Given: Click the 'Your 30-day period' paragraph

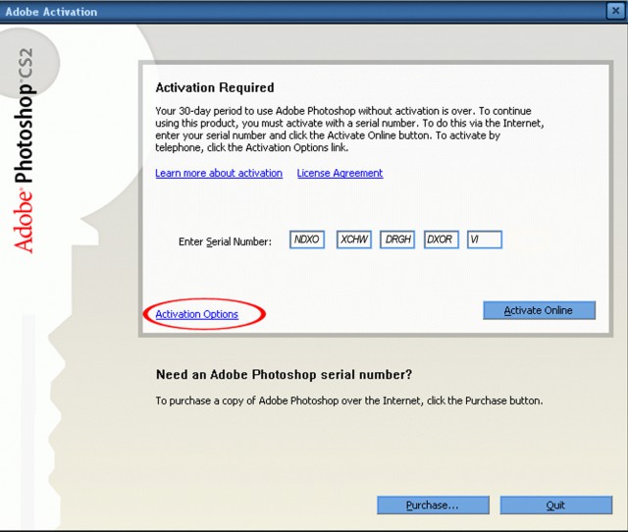Looking at the screenshot, I should (349, 129).
